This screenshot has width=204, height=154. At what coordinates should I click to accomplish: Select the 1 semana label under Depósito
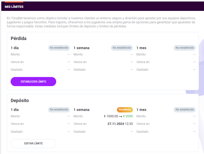pos(81,110)
